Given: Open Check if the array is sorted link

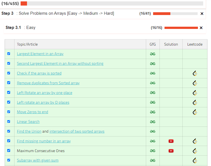Looking at the screenshot, I should click(39, 73).
